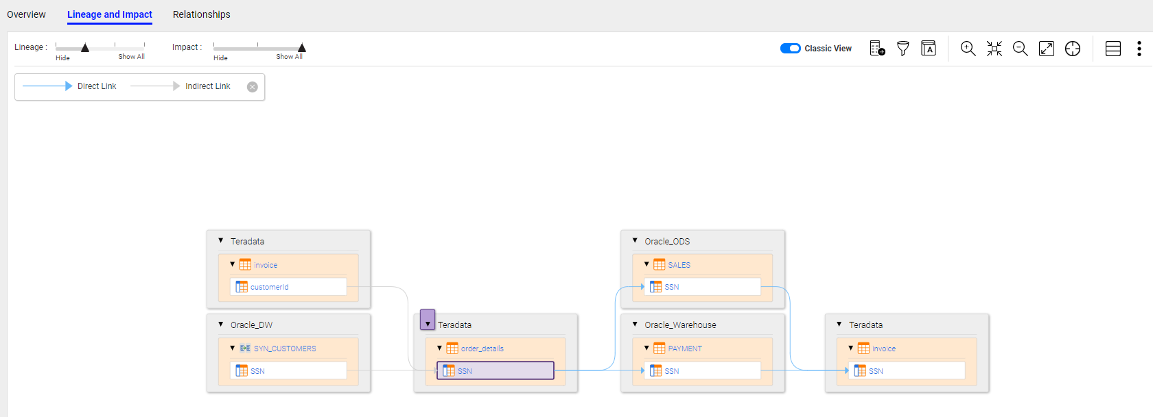1153x417 pixels.
Task: Click the fit-to-screen collapse arrows icon
Action: pos(994,48)
